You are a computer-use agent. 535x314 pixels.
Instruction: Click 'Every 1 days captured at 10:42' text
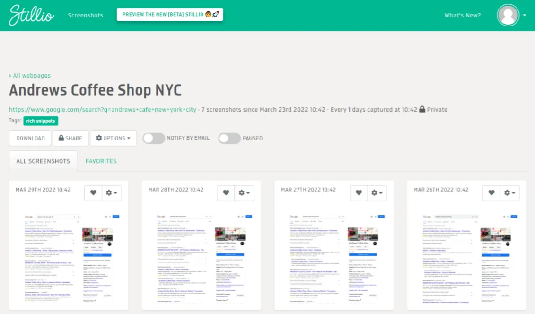(x=374, y=109)
